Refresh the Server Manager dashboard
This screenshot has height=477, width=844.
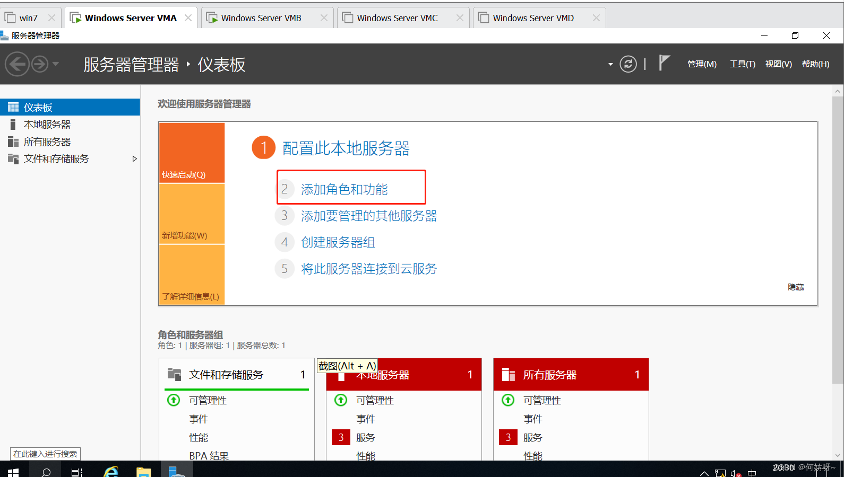point(628,64)
